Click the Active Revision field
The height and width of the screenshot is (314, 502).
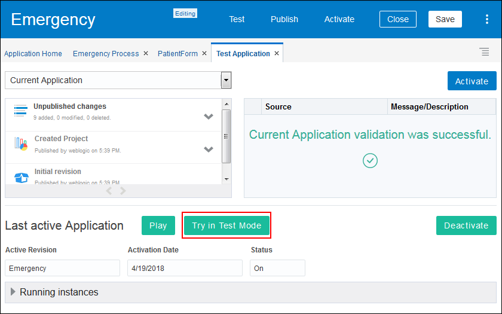[62, 268]
